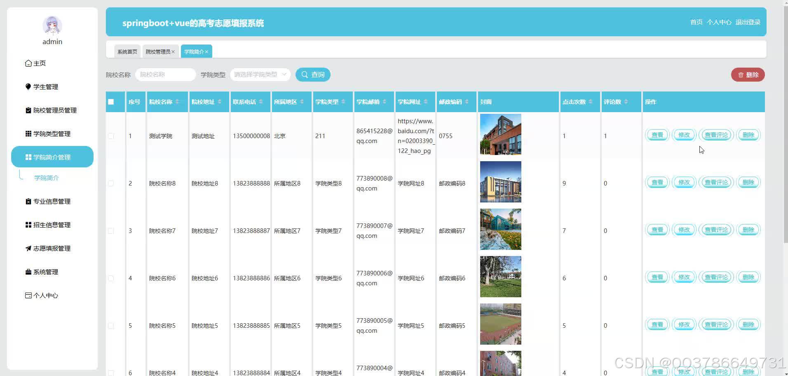Click 删除 for 院校名称5 row
This screenshot has width=788, height=376.
(748, 324)
